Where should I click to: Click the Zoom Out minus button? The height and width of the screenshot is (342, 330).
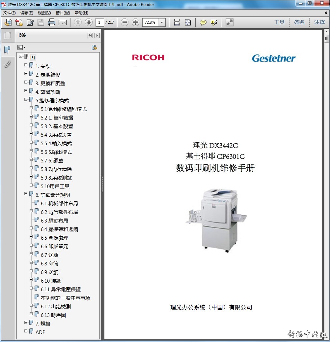(x=124, y=22)
